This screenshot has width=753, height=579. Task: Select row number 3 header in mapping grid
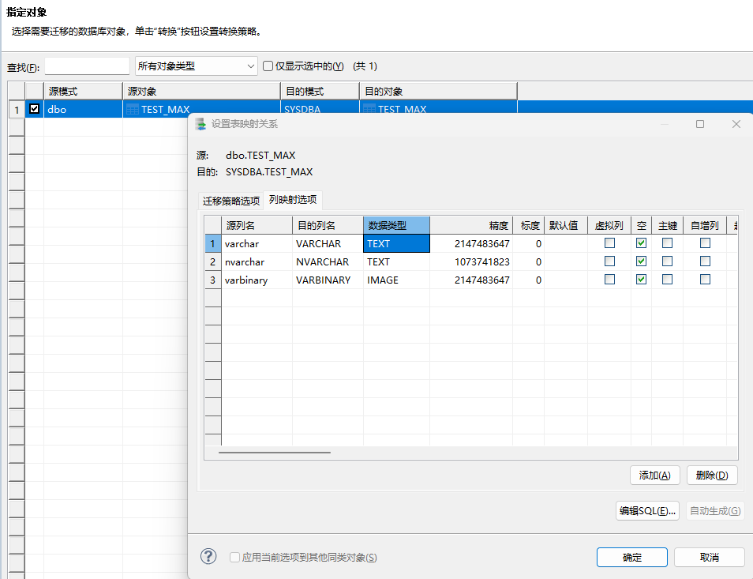click(213, 280)
